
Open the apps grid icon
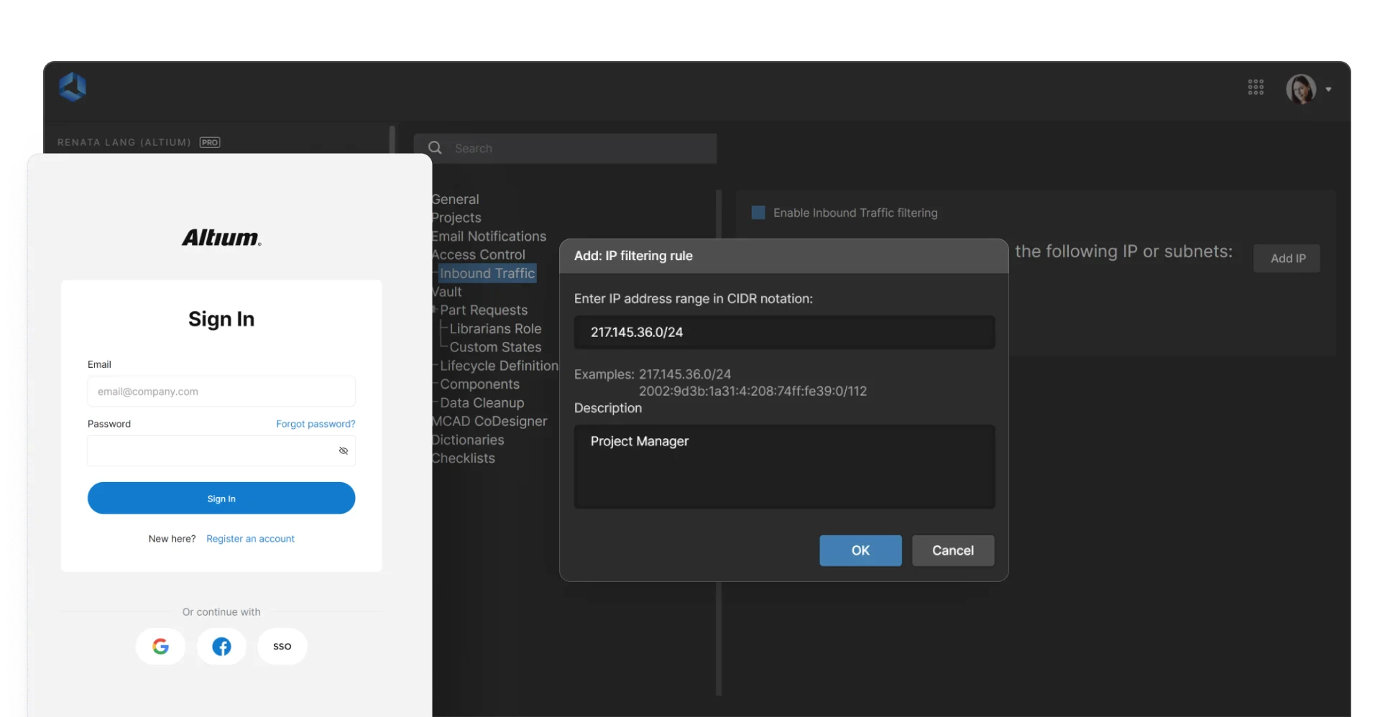(1256, 88)
